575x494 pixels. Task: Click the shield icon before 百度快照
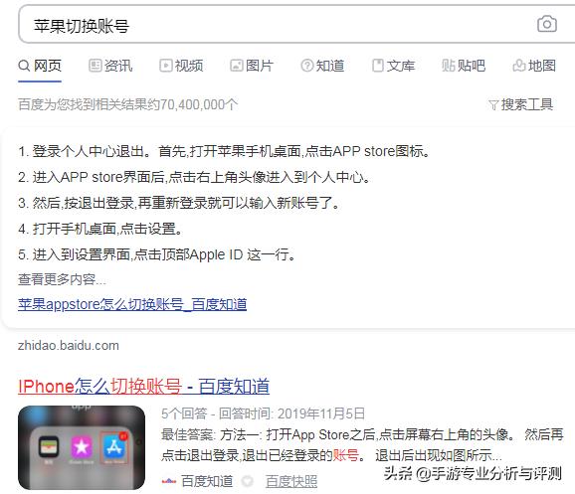[248, 481]
